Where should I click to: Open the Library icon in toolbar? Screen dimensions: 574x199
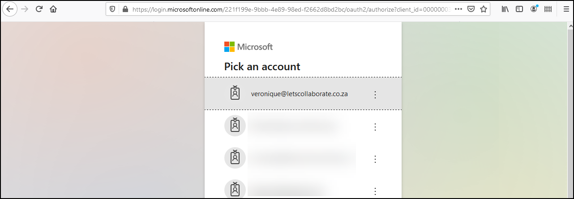pos(505,9)
